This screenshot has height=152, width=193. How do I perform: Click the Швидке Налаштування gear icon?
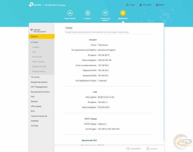(x=32, y=30)
